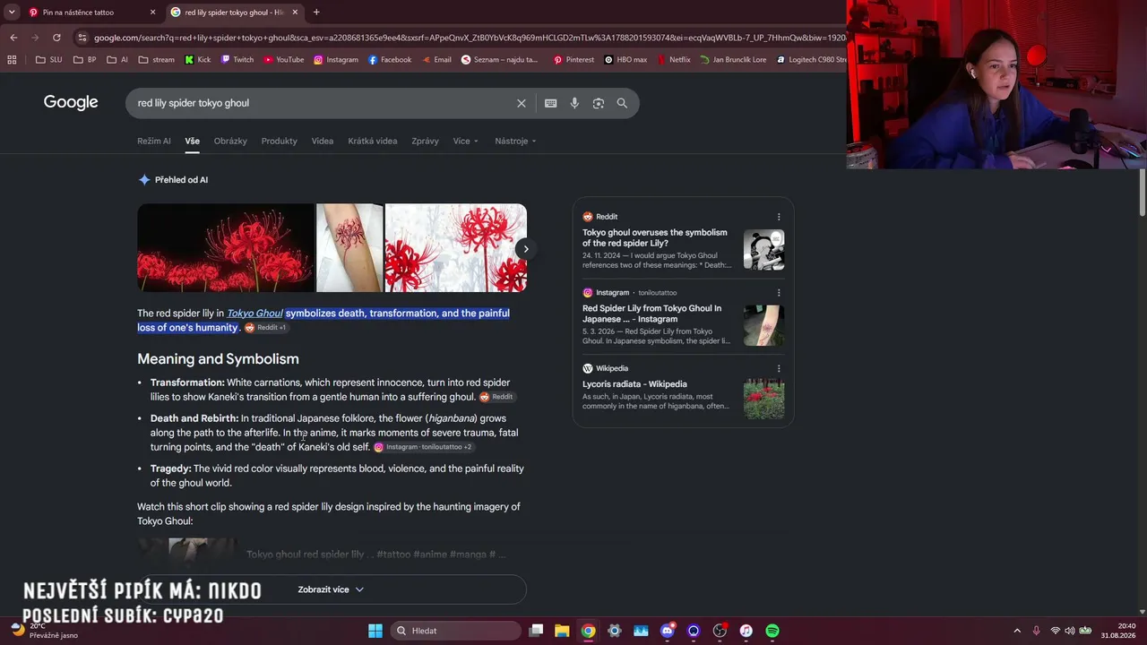
Task: Expand the Nástroje tools dropdown
Action: 515,141
